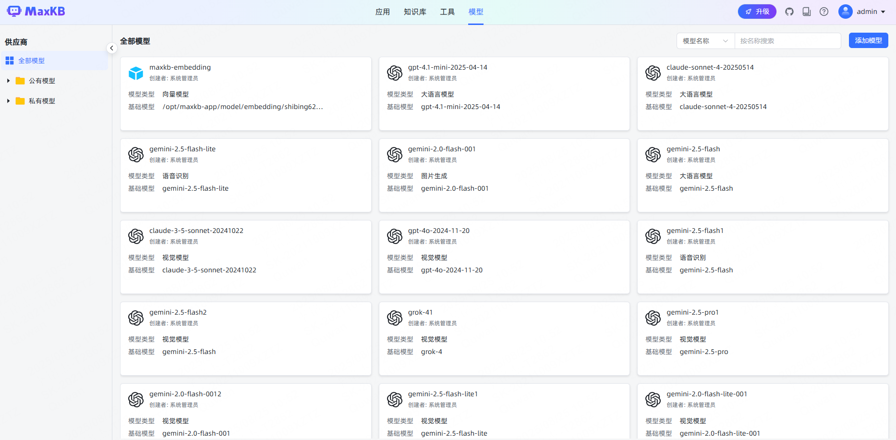Select the 模型 tab
Screen dimensions: 896x440
476,12
